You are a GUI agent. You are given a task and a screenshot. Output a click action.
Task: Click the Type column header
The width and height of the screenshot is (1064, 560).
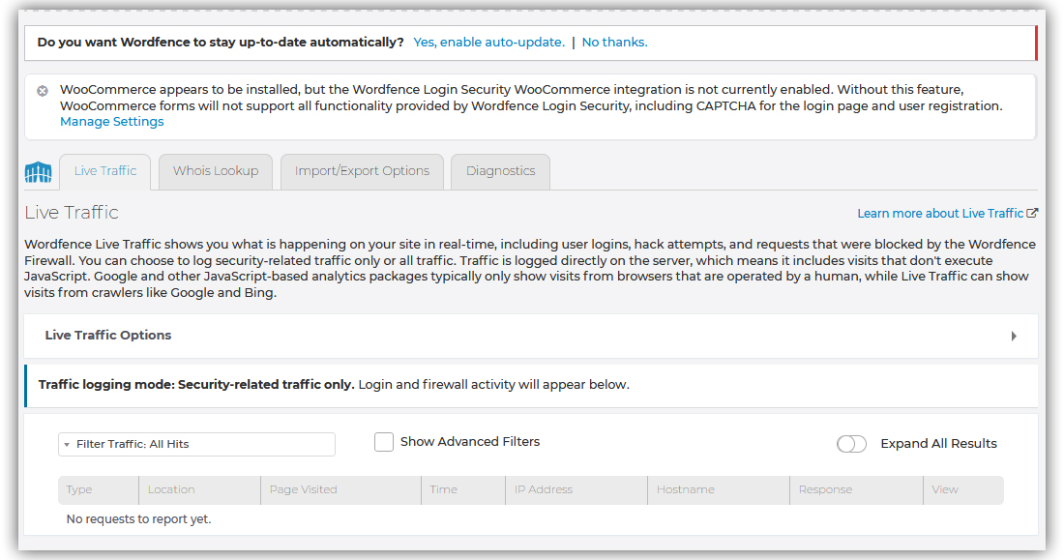point(99,489)
